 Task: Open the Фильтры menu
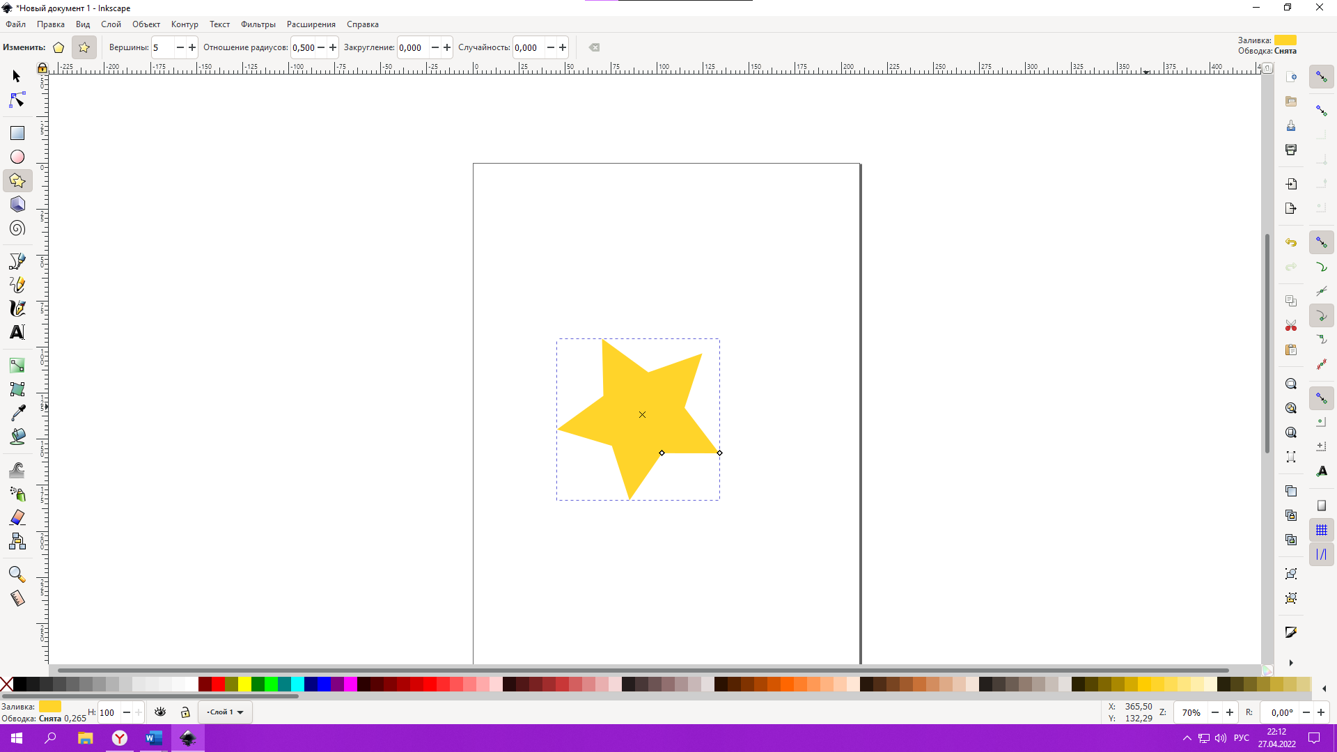pyautogui.click(x=258, y=24)
